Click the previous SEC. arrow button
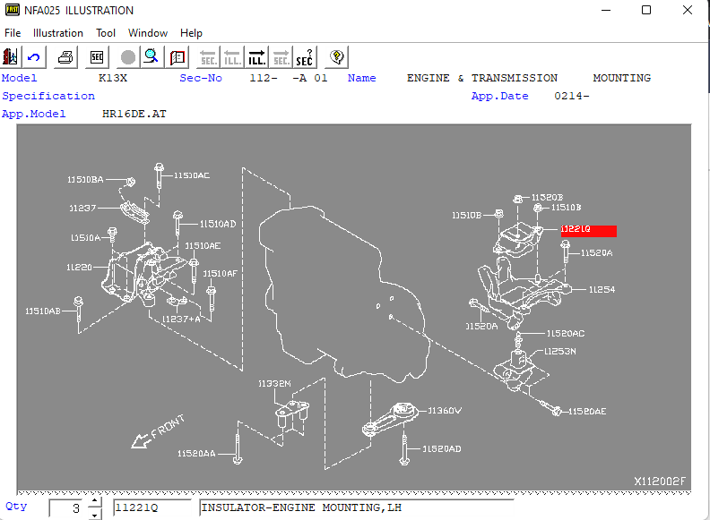Image resolution: width=710 pixels, height=520 pixels. pos(208,57)
